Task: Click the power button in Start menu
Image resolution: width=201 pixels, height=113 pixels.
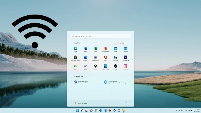Action: [x=126, y=103]
